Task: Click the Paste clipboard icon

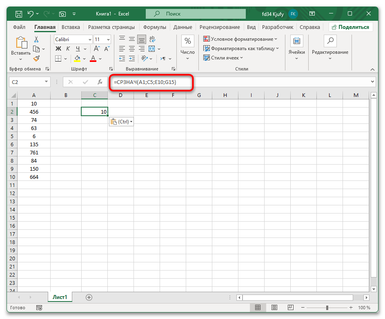Action: pos(21,43)
